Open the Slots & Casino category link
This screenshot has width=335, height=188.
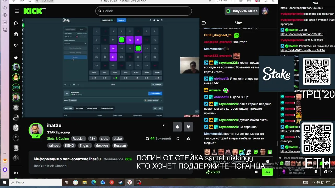click(x=58, y=138)
